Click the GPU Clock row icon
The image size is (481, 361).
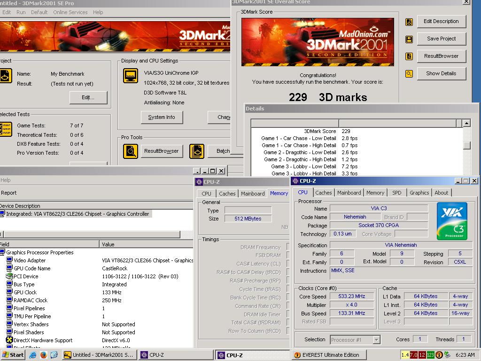point(9,292)
